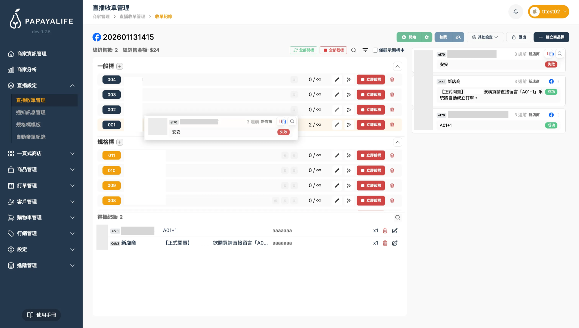This screenshot has height=328, width=579.
Task: Select 商家分析 in sidebar
Action: click(x=27, y=69)
